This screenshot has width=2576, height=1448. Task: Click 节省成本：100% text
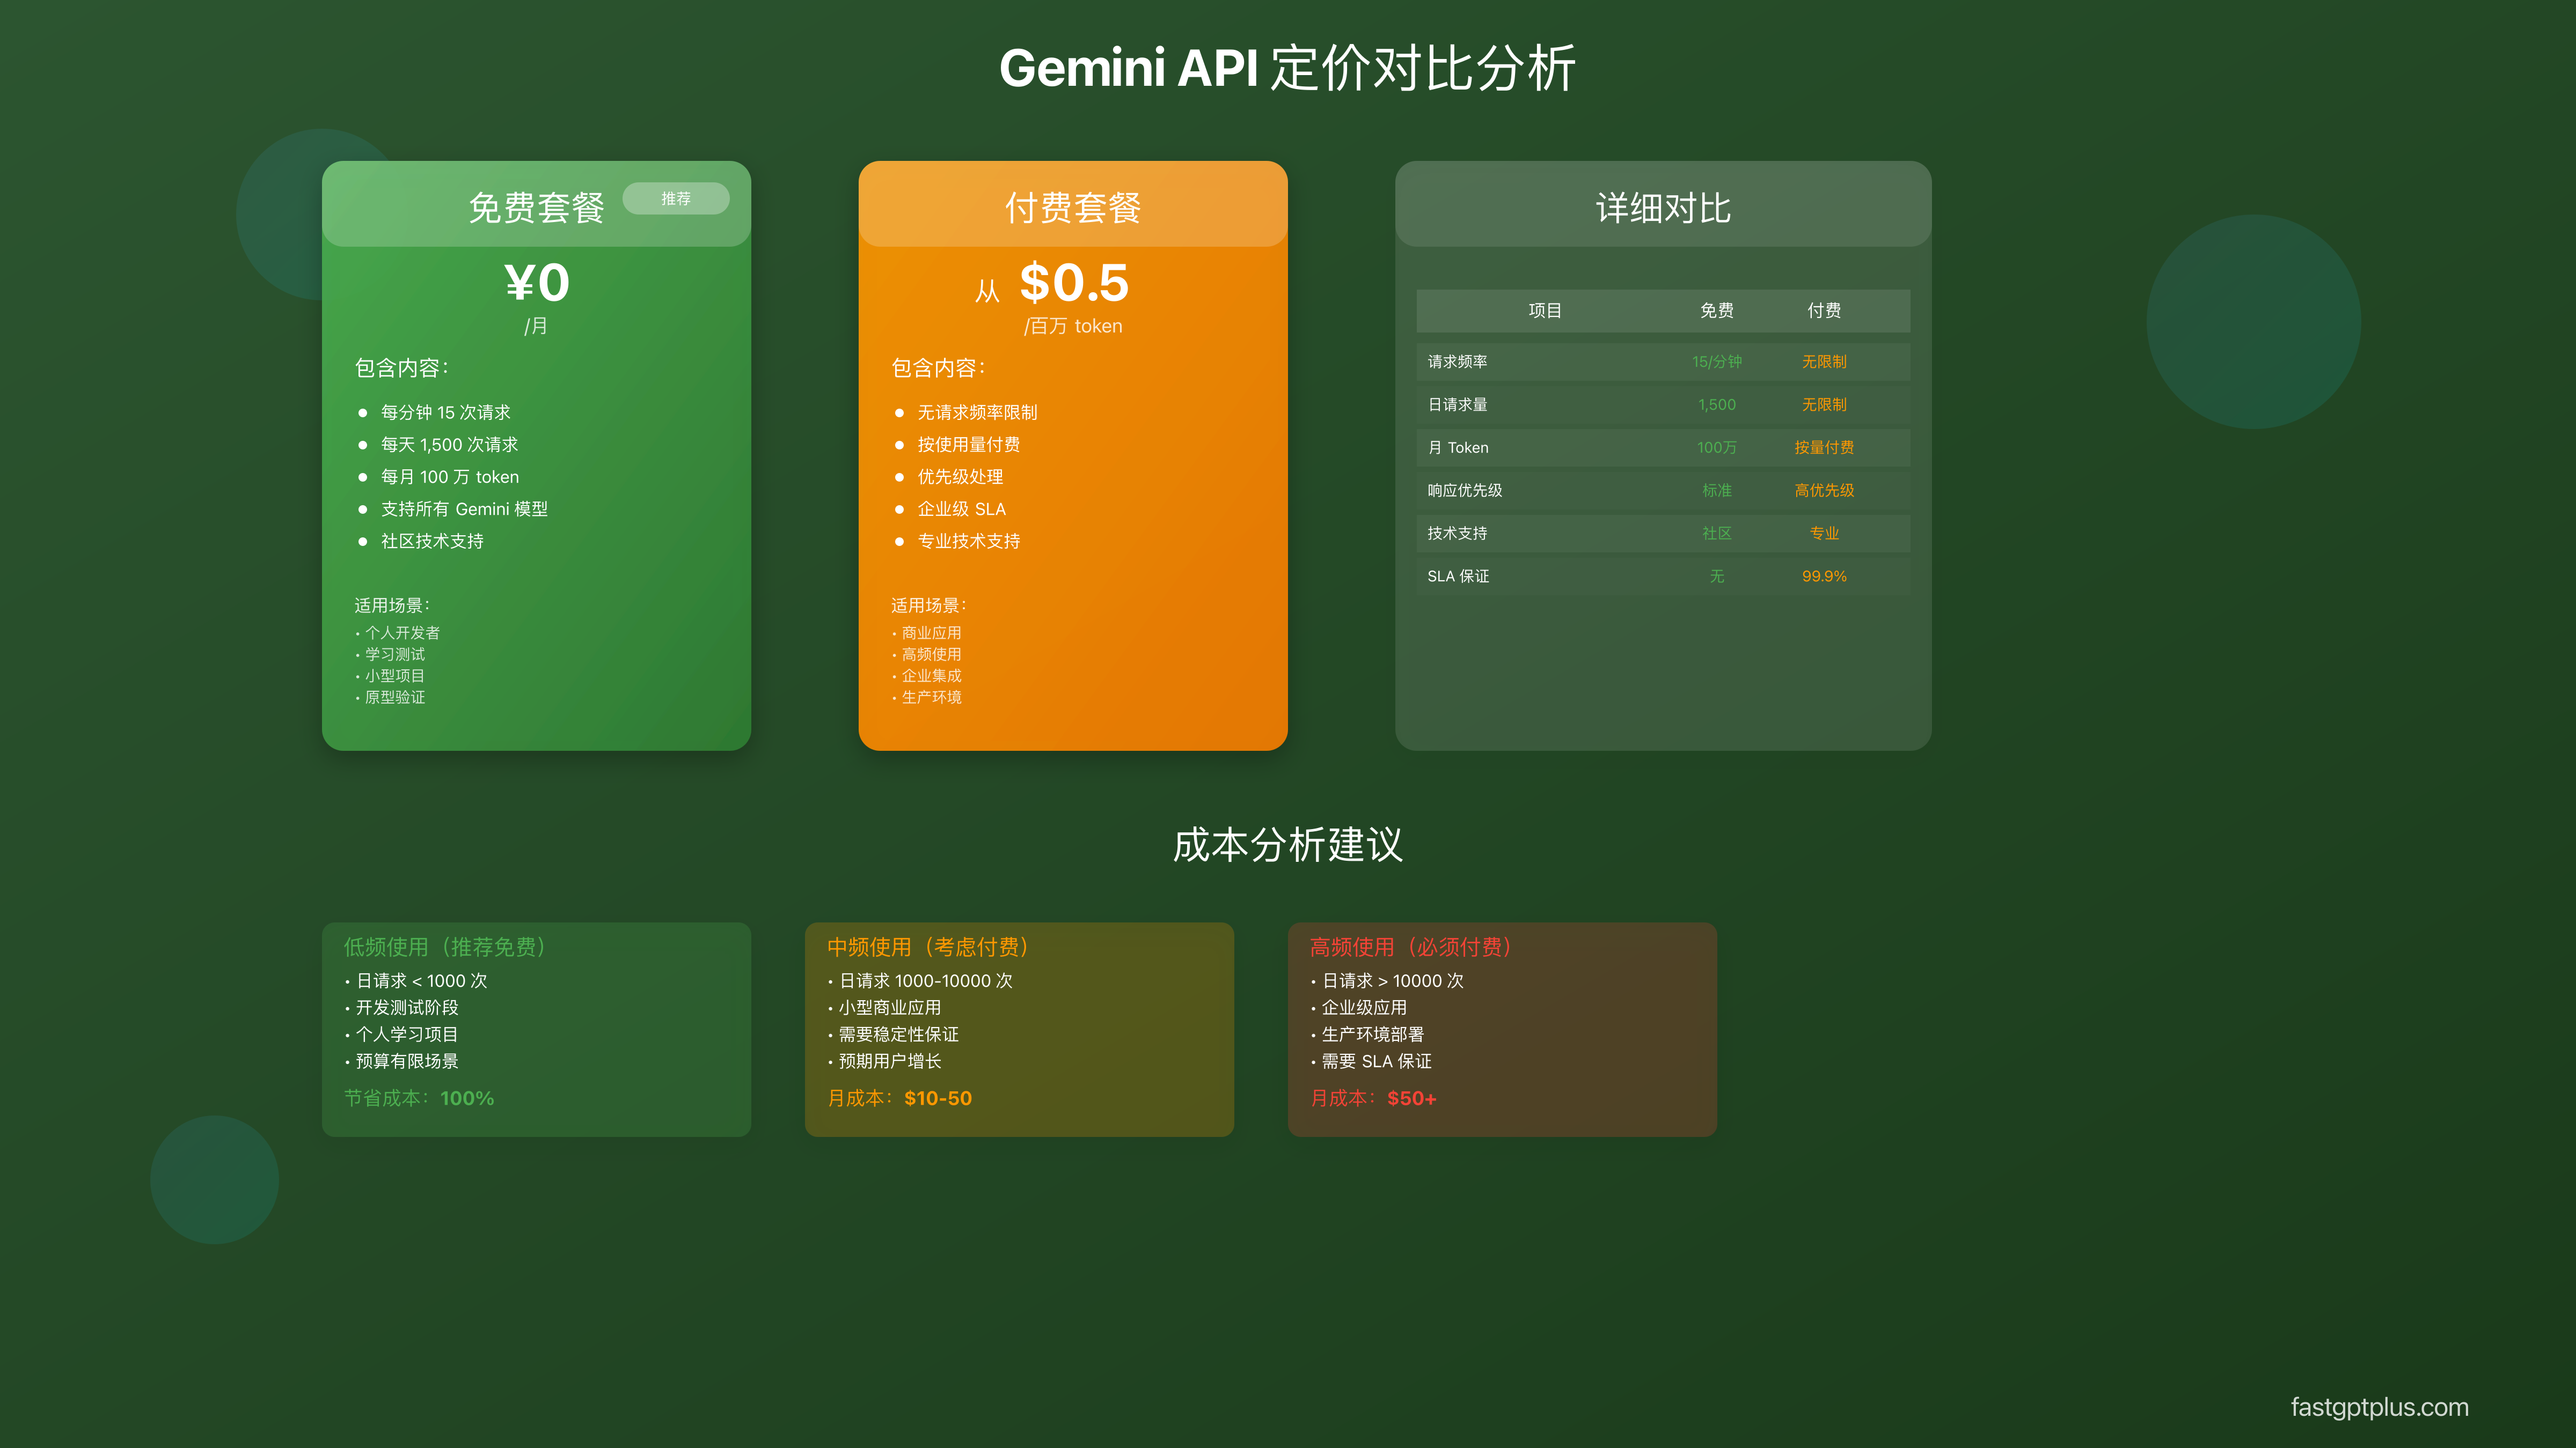[419, 1098]
